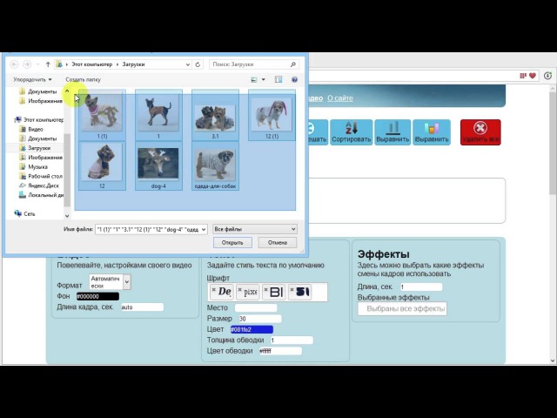Pick the Цвет обводки color field
This screenshot has height=418, width=557.
(x=280, y=351)
